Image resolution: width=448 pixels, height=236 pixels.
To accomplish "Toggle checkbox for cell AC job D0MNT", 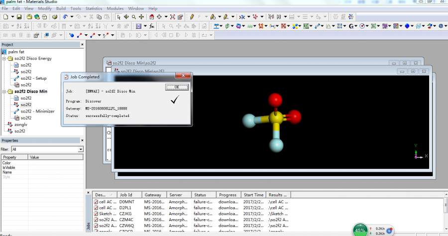I will coord(96,202).
